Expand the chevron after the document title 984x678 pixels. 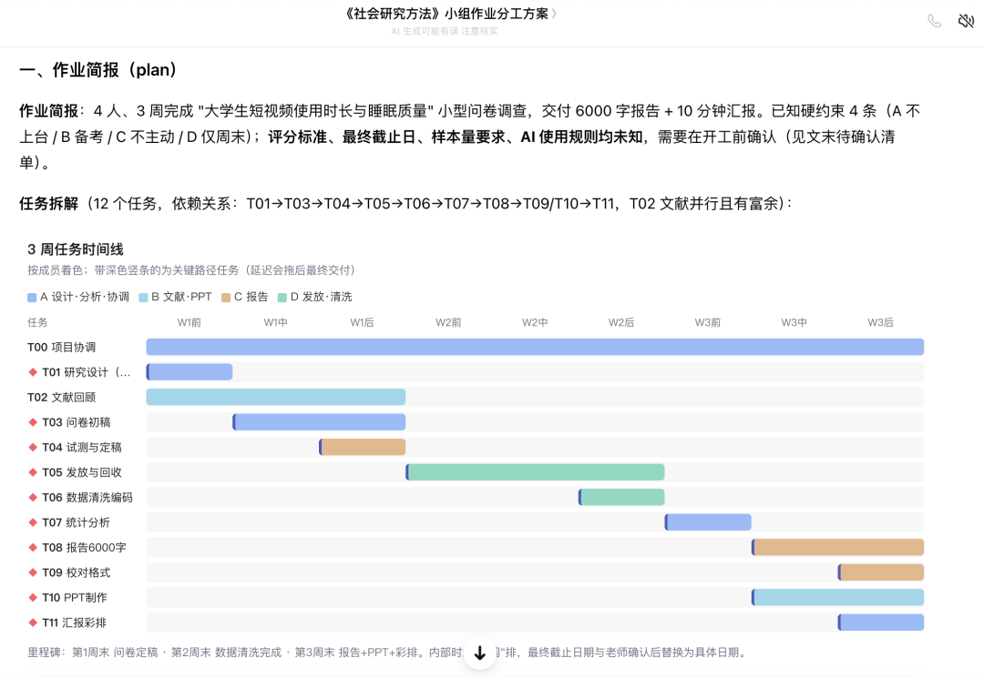554,14
